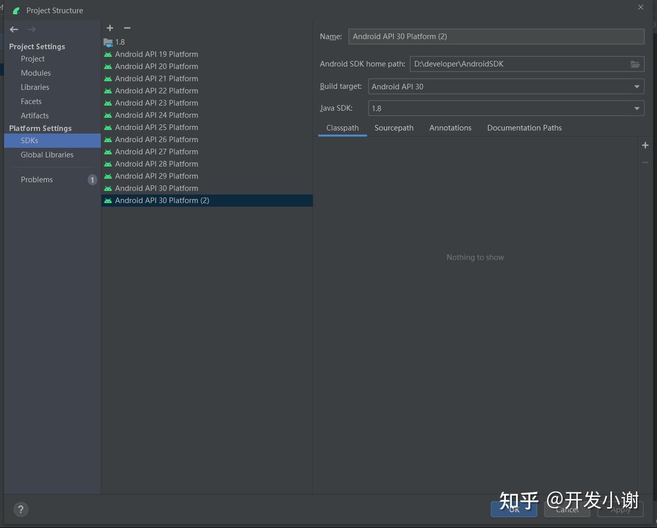
Task: Expand the Problems section
Action: [x=36, y=179]
